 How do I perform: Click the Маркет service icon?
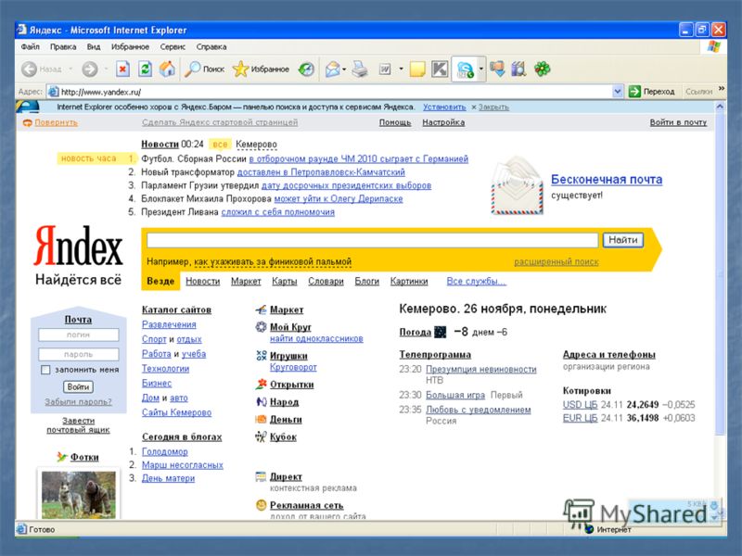(x=261, y=310)
